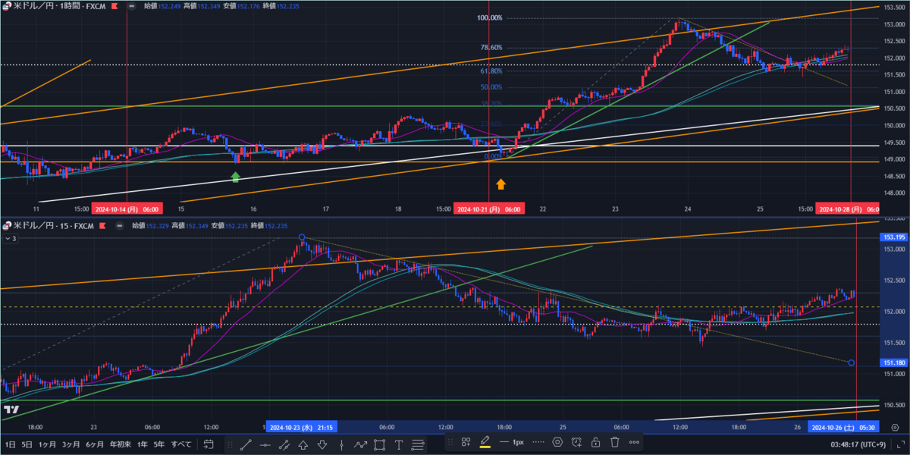
Task: Change line color with yellow pencil icon
Action: pos(485,442)
